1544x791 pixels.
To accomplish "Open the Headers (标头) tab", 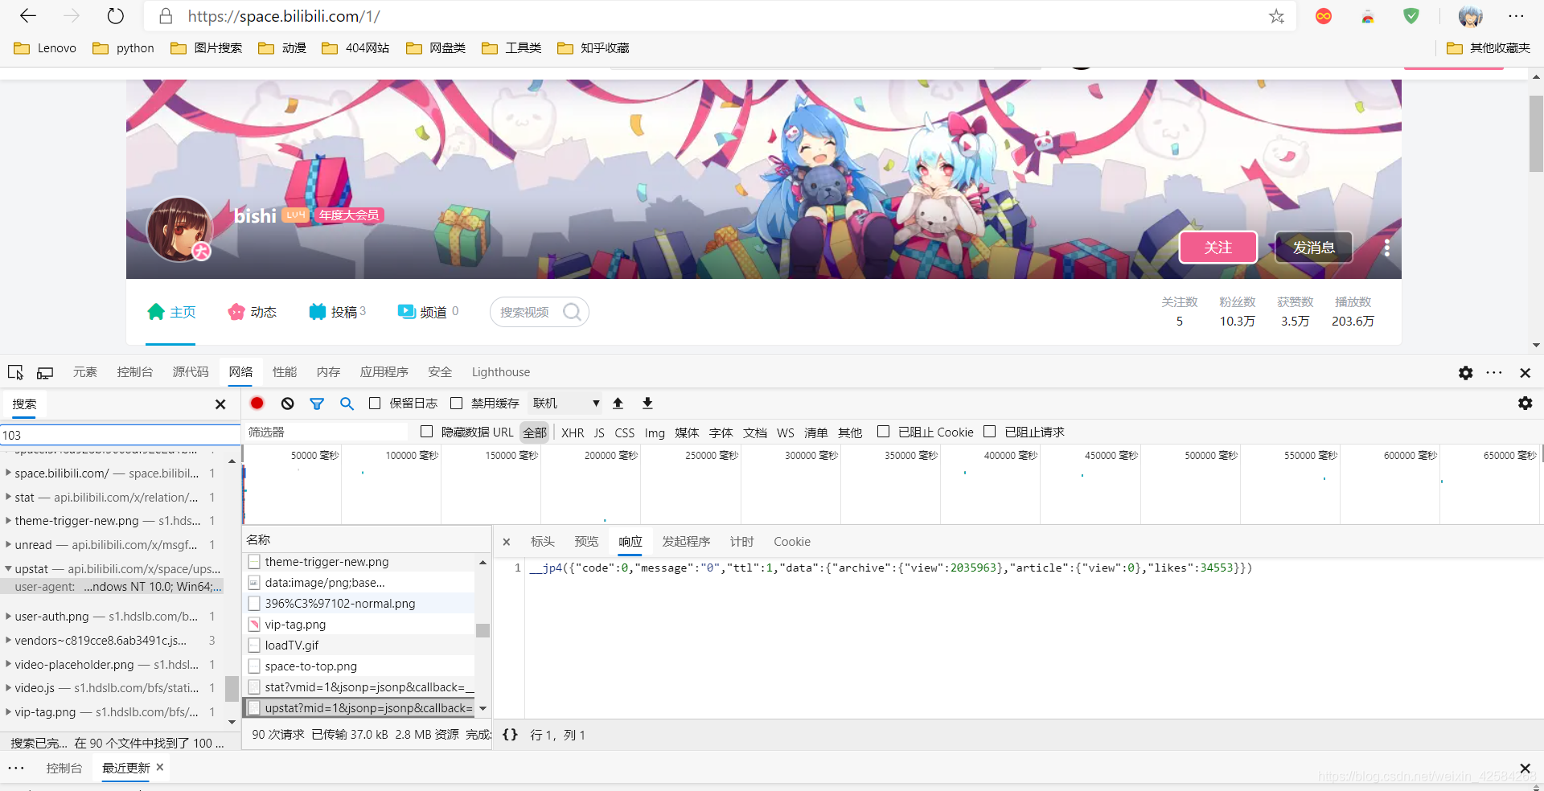I will pos(542,542).
